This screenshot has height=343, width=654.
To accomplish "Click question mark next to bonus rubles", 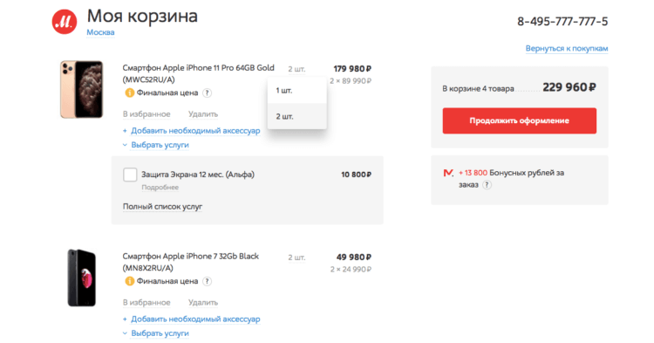I will [x=487, y=185].
